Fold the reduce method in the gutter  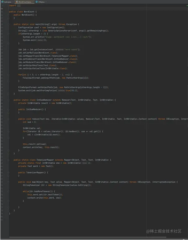(x=8, y=119)
